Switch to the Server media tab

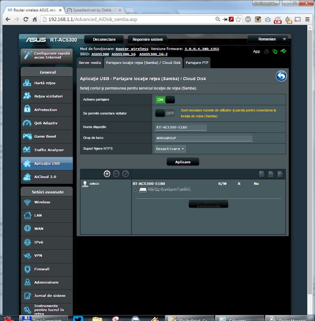tap(90, 63)
